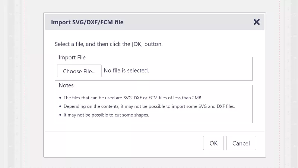Screen dimensions: 298x168
Task: Click the bullet before the 'cut some shapes' note
Action: pyautogui.click(x=60, y=115)
